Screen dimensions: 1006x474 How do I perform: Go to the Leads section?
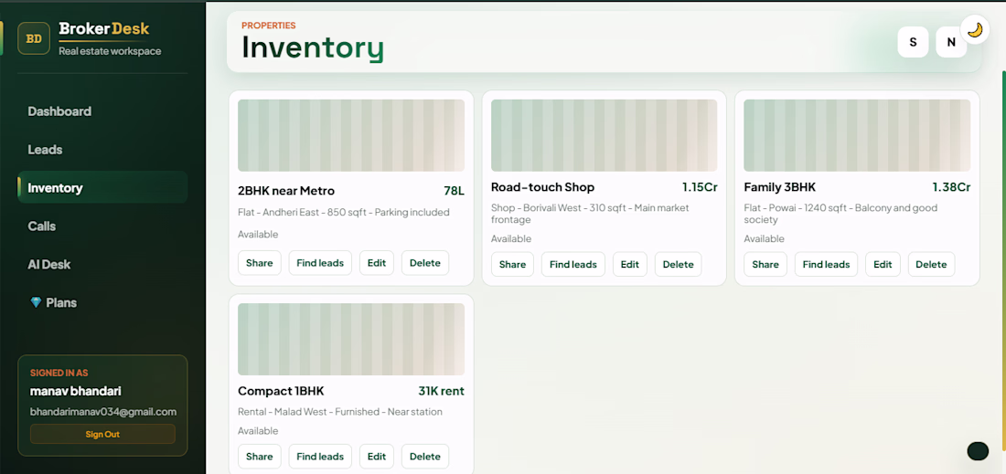tap(45, 150)
